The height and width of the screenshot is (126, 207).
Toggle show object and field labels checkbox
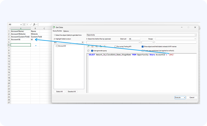tap(143, 47)
